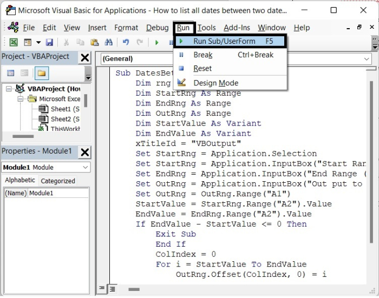Click the code window horizontal scrollbar thumb
Screen dimensions: 379x298
pos(134,289)
